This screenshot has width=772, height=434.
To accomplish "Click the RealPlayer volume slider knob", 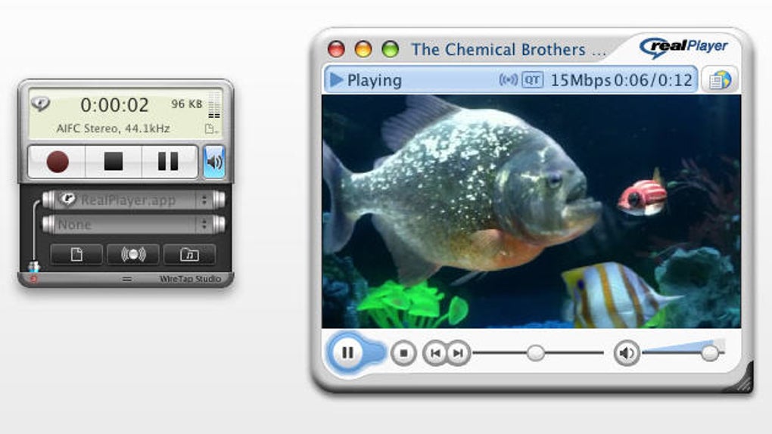I will coord(709,353).
